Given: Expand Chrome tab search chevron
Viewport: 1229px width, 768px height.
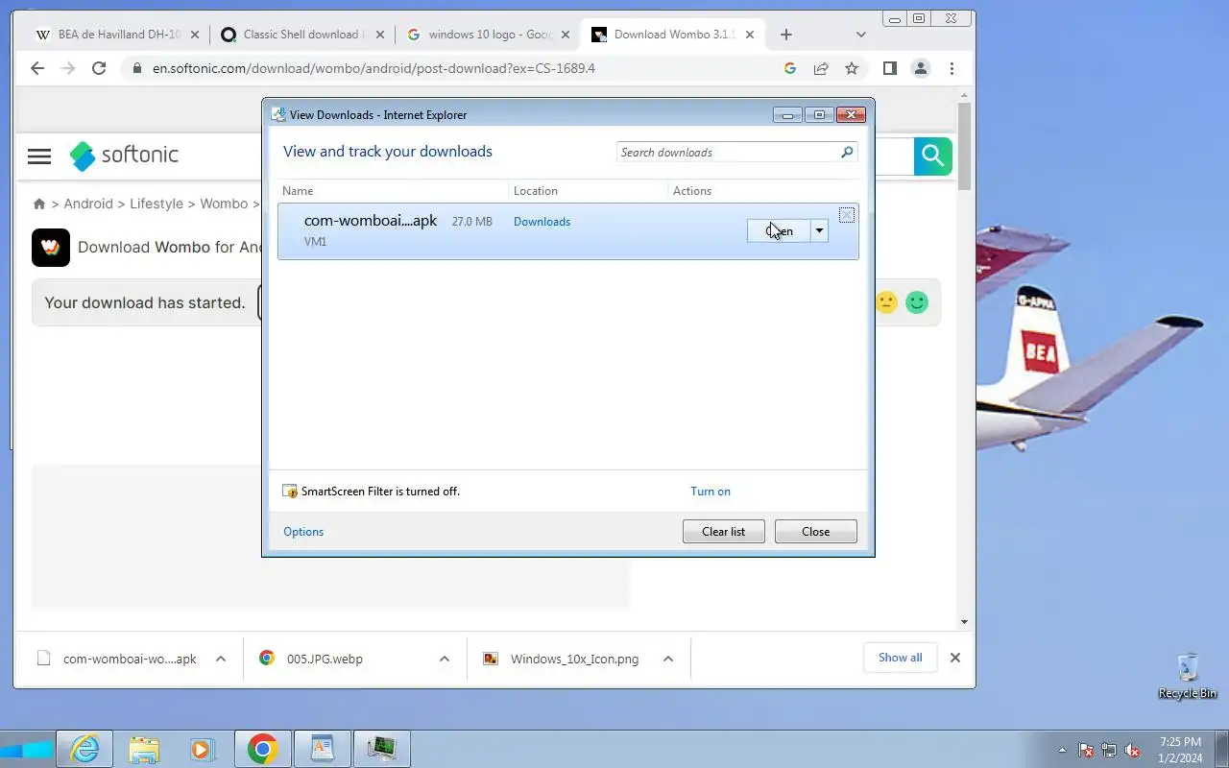Looking at the screenshot, I should click(x=860, y=35).
